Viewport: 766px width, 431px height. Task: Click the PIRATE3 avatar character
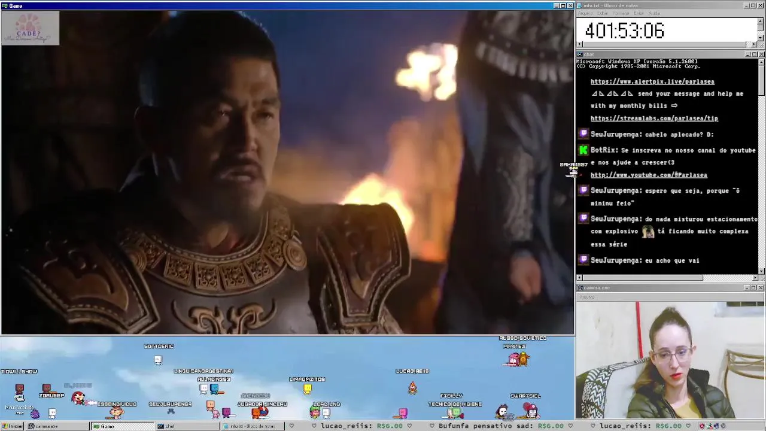[513, 359]
